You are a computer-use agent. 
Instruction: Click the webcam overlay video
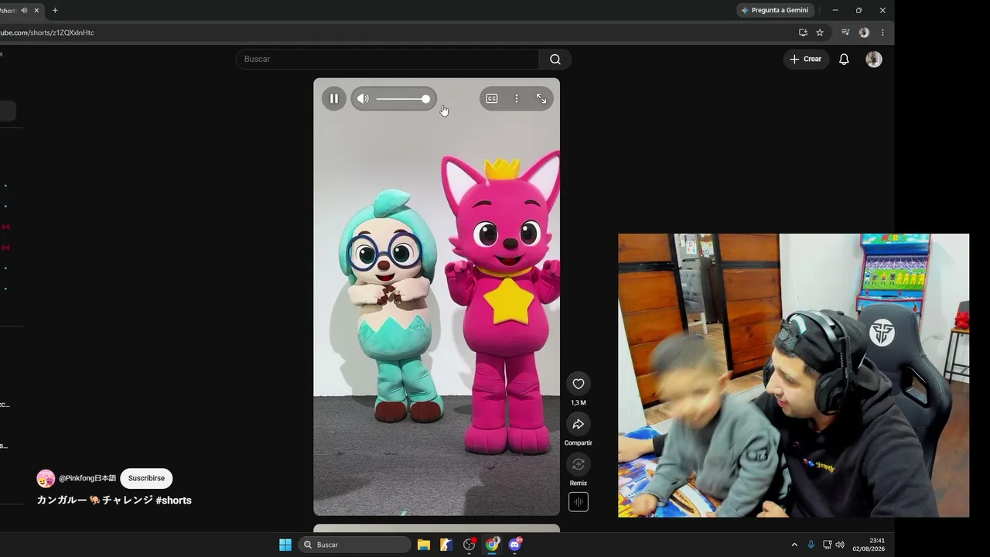794,375
